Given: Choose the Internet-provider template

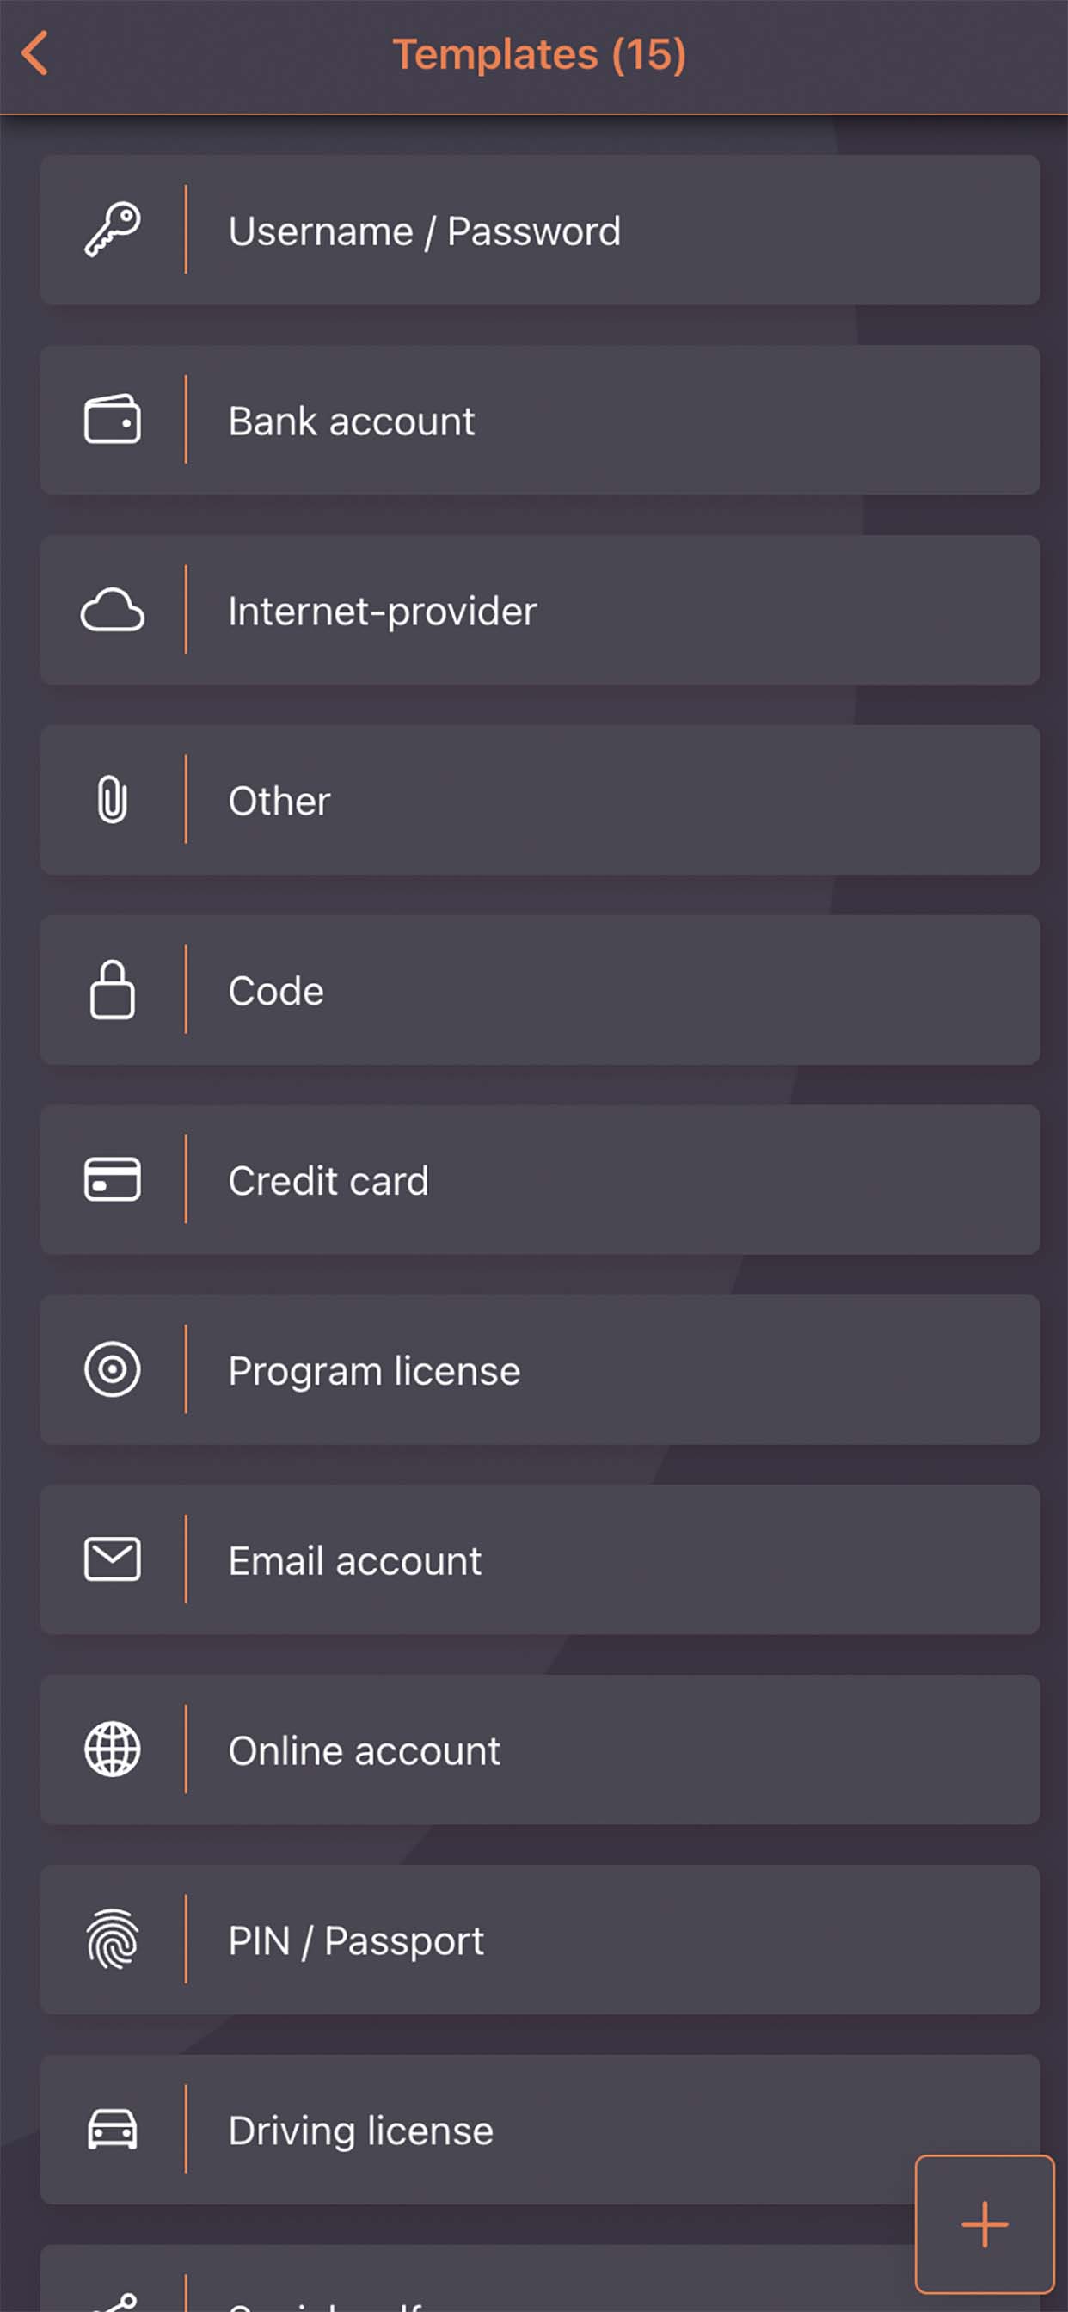Looking at the screenshot, I should coord(538,612).
